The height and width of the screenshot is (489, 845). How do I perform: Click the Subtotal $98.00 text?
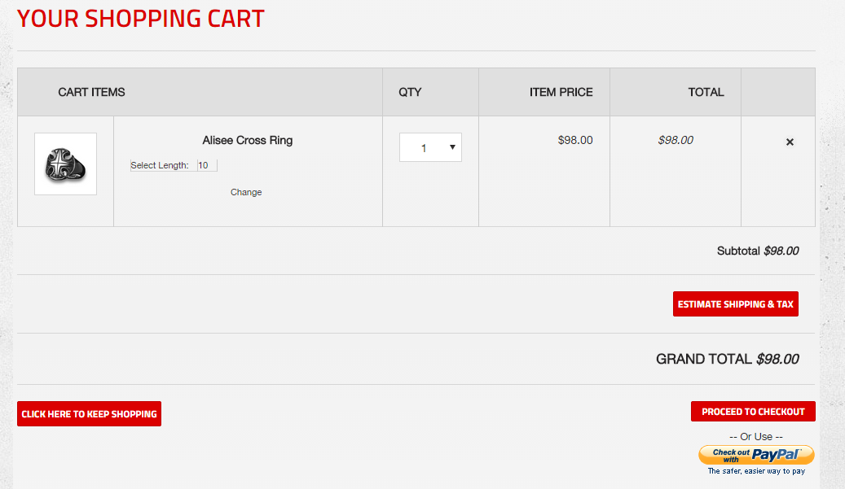tap(758, 251)
